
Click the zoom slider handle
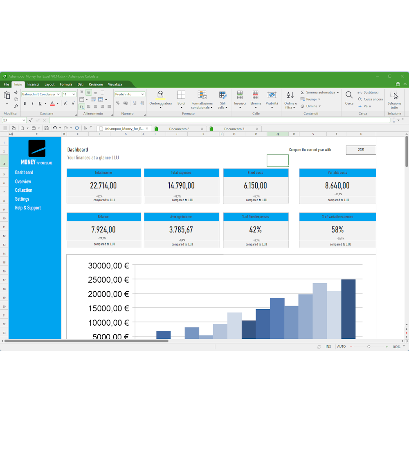369,346
